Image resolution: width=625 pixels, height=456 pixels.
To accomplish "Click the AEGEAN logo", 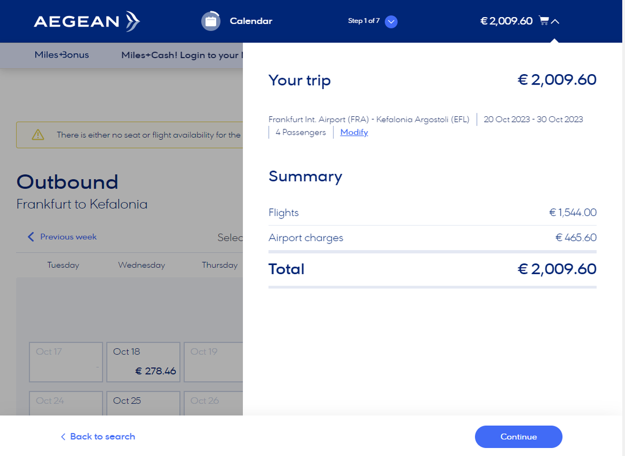I will click(x=87, y=22).
